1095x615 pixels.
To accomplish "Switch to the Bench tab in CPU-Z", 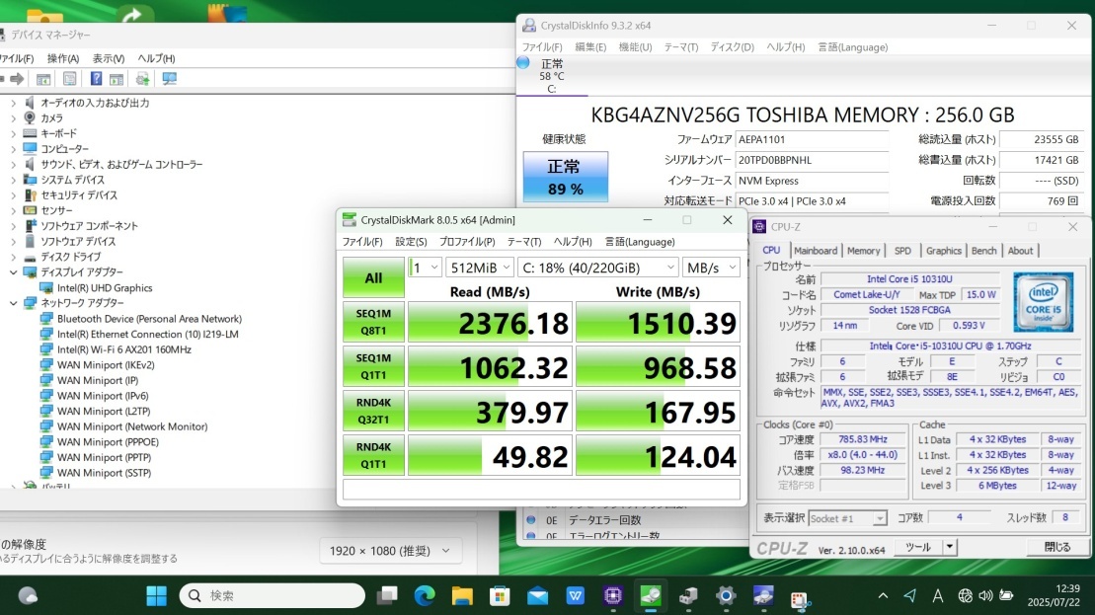I will point(984,251).
